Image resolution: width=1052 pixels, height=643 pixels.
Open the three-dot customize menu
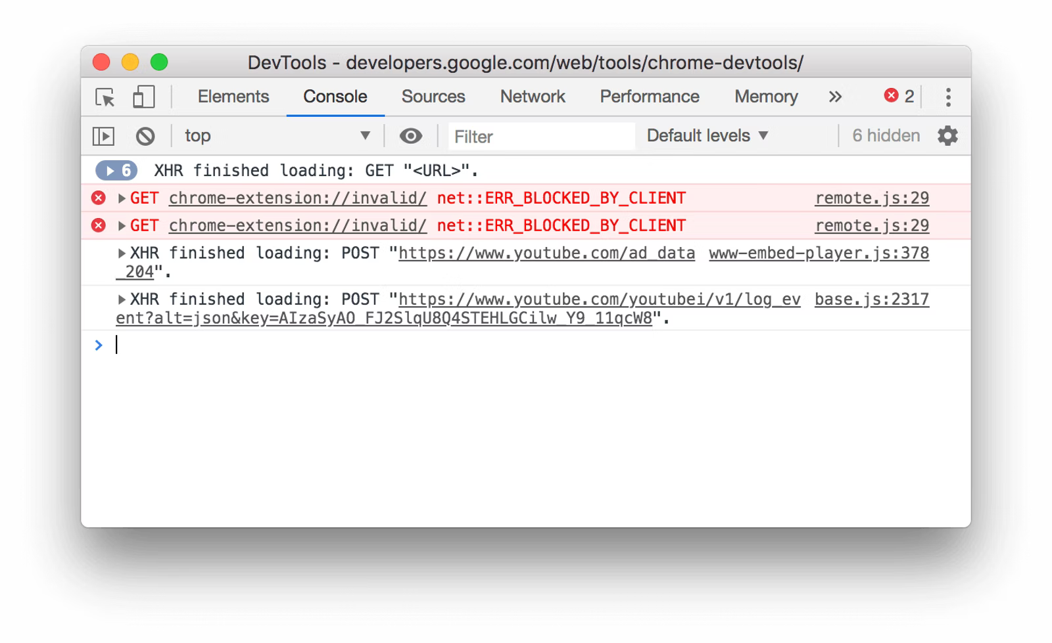tap(948, 97)
